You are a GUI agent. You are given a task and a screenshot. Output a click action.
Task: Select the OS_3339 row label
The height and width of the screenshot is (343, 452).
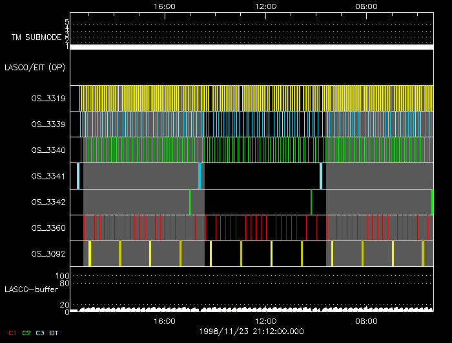coord(48,123)
